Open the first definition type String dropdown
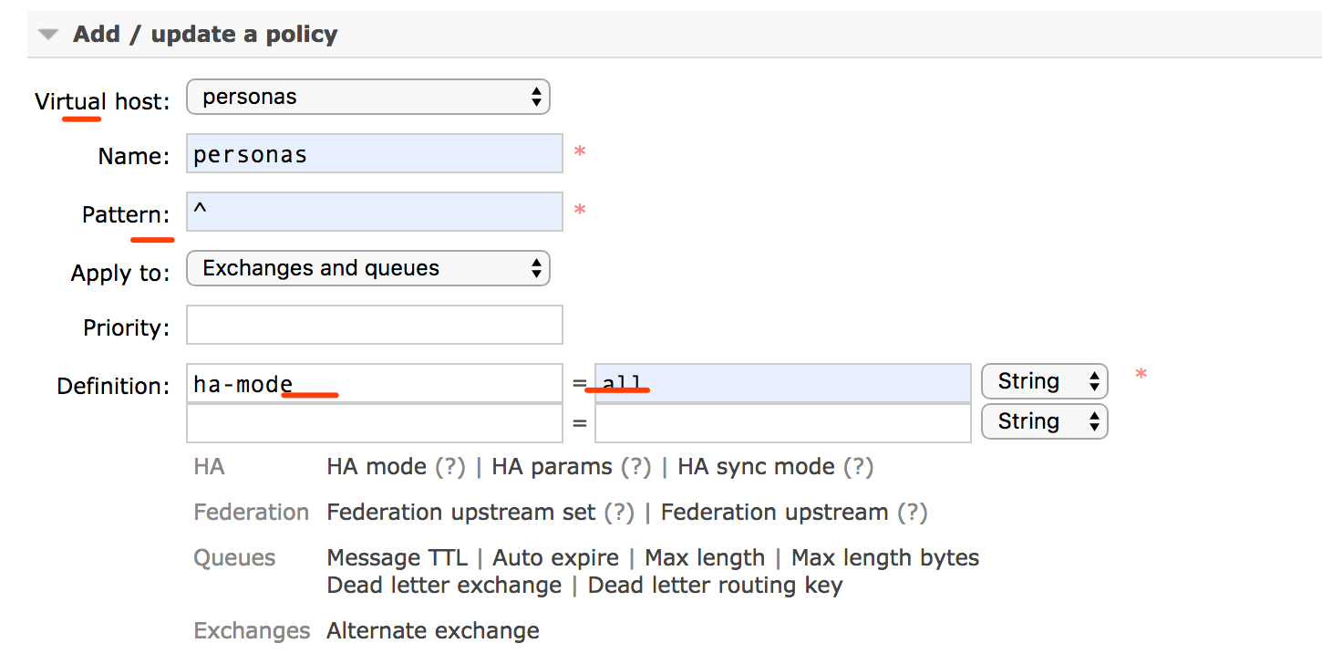This screenshot has height=664, width=1322. [x=1044, y=381]
